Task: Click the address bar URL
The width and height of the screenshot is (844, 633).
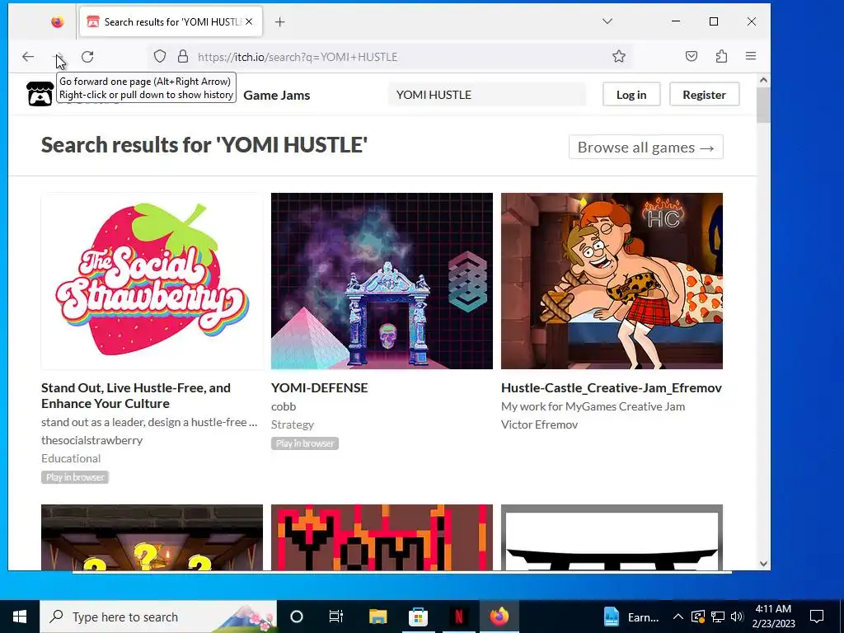Action: 298,57
